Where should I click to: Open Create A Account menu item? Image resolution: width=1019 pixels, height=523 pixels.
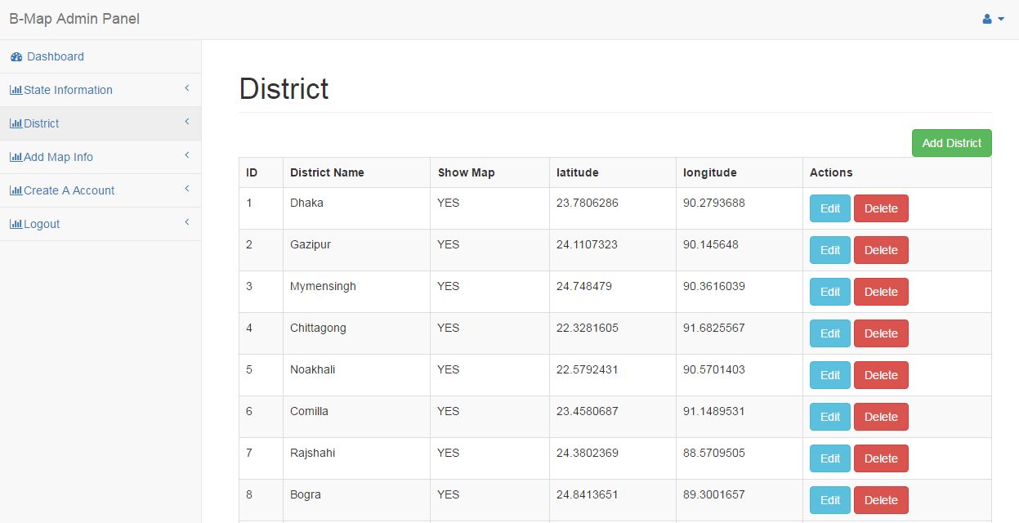point(101,190)
